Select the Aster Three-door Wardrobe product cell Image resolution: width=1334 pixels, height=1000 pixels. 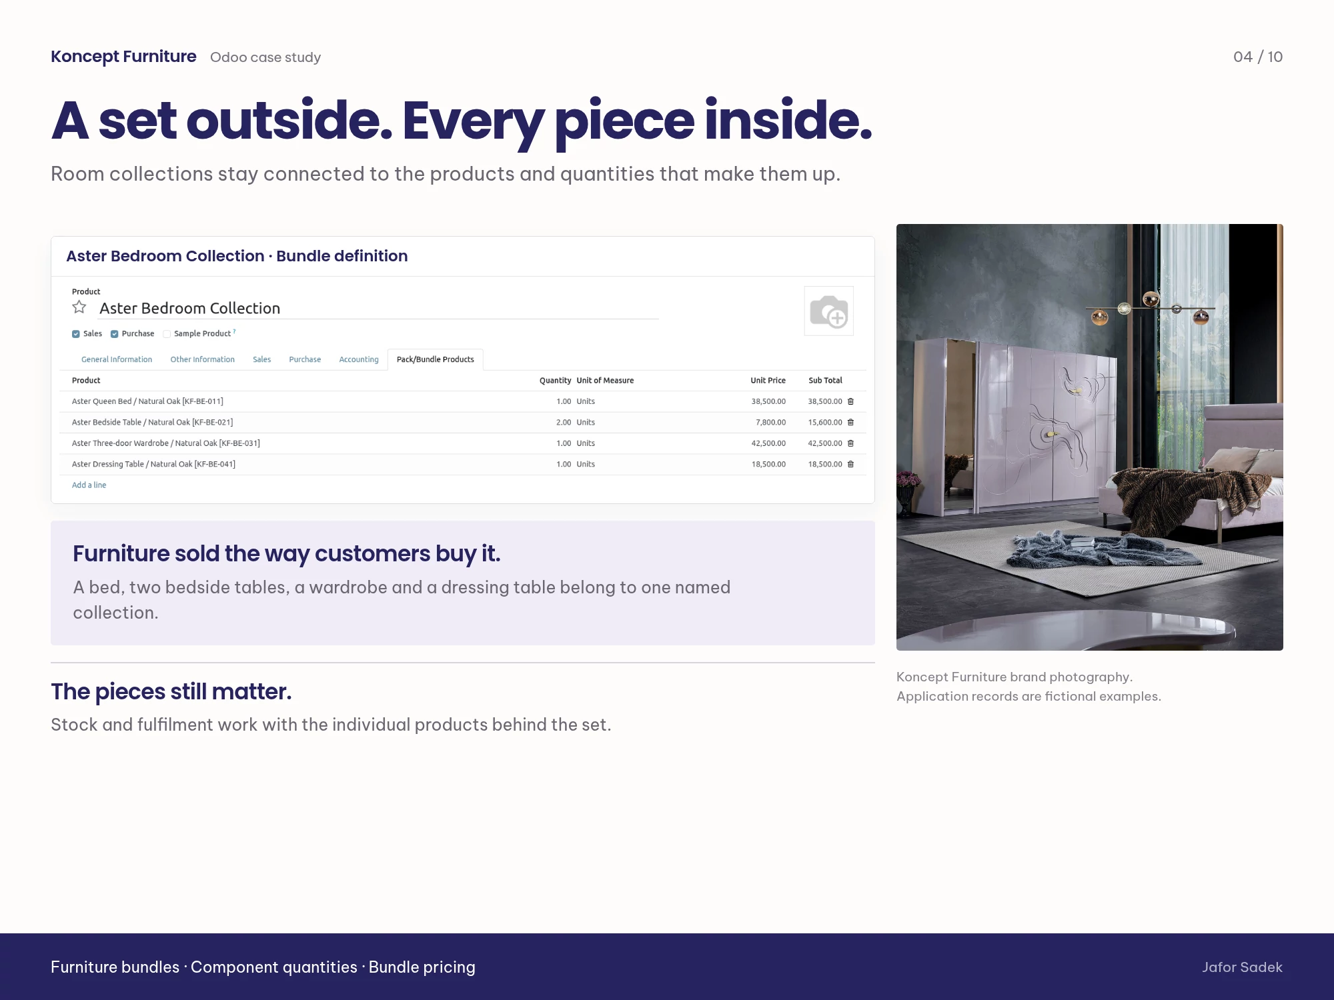tap(165, 443)
